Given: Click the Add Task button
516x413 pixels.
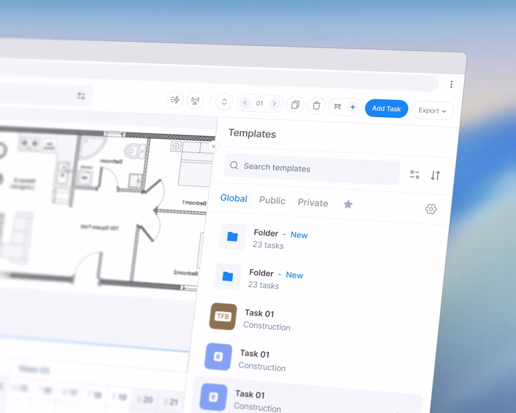Looking at the screenshot, I should pyautogui.click(x=387, y=109).
